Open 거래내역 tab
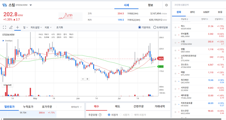 click(160, 107)
